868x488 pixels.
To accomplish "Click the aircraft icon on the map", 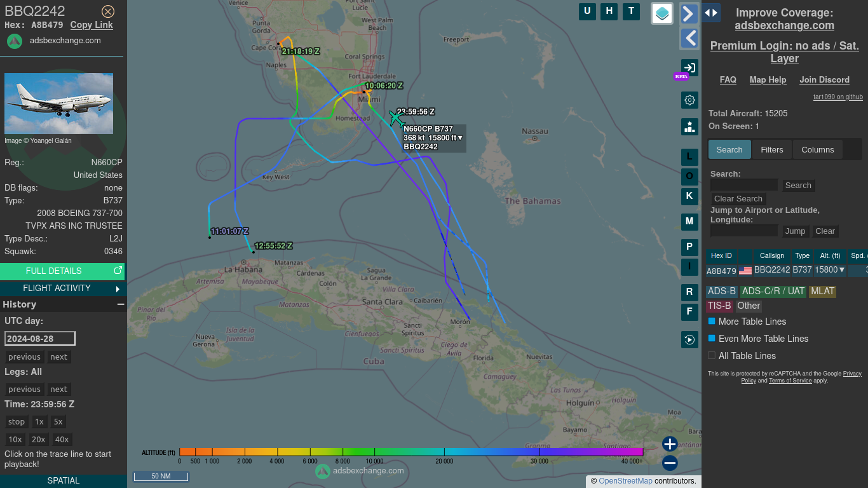I will [397, 118].
